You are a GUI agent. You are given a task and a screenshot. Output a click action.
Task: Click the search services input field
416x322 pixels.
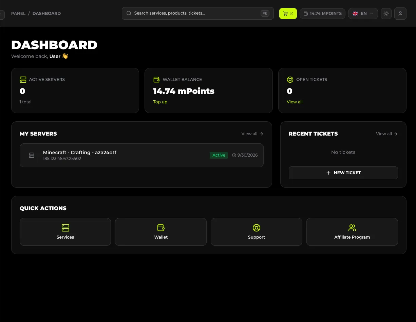pyautogui.click(x=198, y=14)
